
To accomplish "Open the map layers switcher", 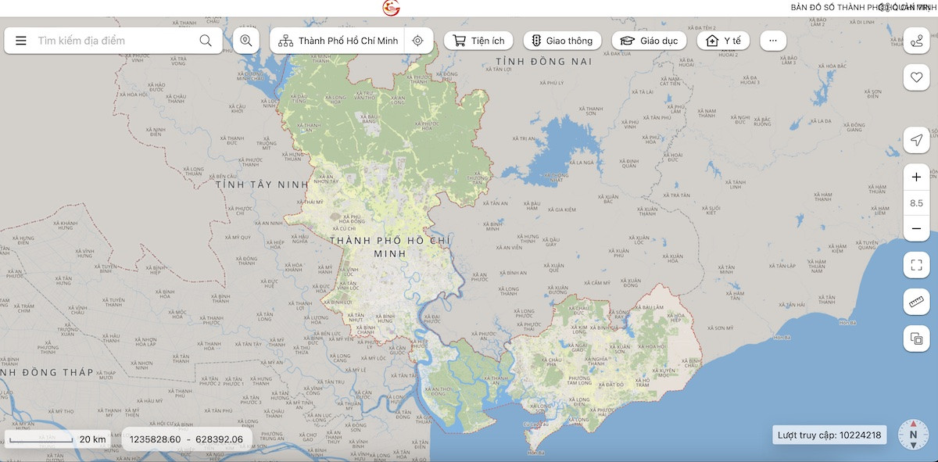I will point(916,338).
